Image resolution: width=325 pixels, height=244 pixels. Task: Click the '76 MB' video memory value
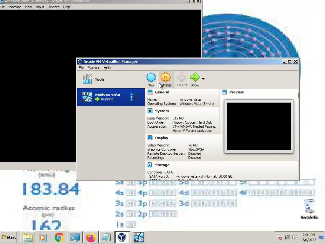pyautogui.click(x=193, y=145)
